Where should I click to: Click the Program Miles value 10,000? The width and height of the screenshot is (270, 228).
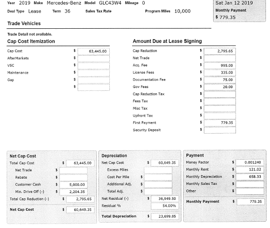click(183, 11)
